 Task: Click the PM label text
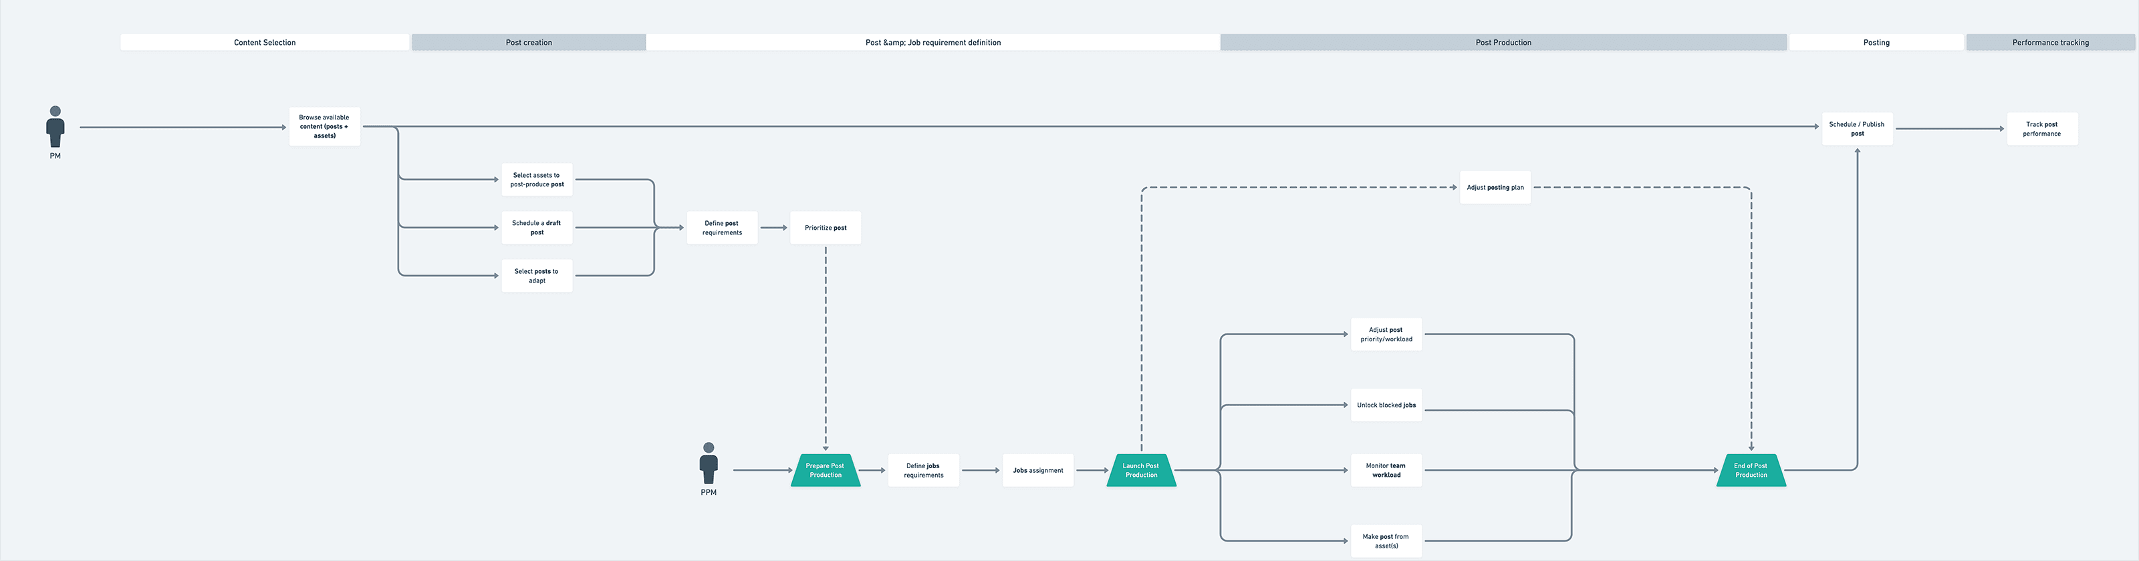click(55, 156)
